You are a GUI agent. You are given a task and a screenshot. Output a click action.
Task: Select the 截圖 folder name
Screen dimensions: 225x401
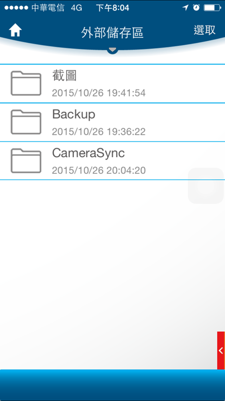pyautogui.click(x=64, y=76)
